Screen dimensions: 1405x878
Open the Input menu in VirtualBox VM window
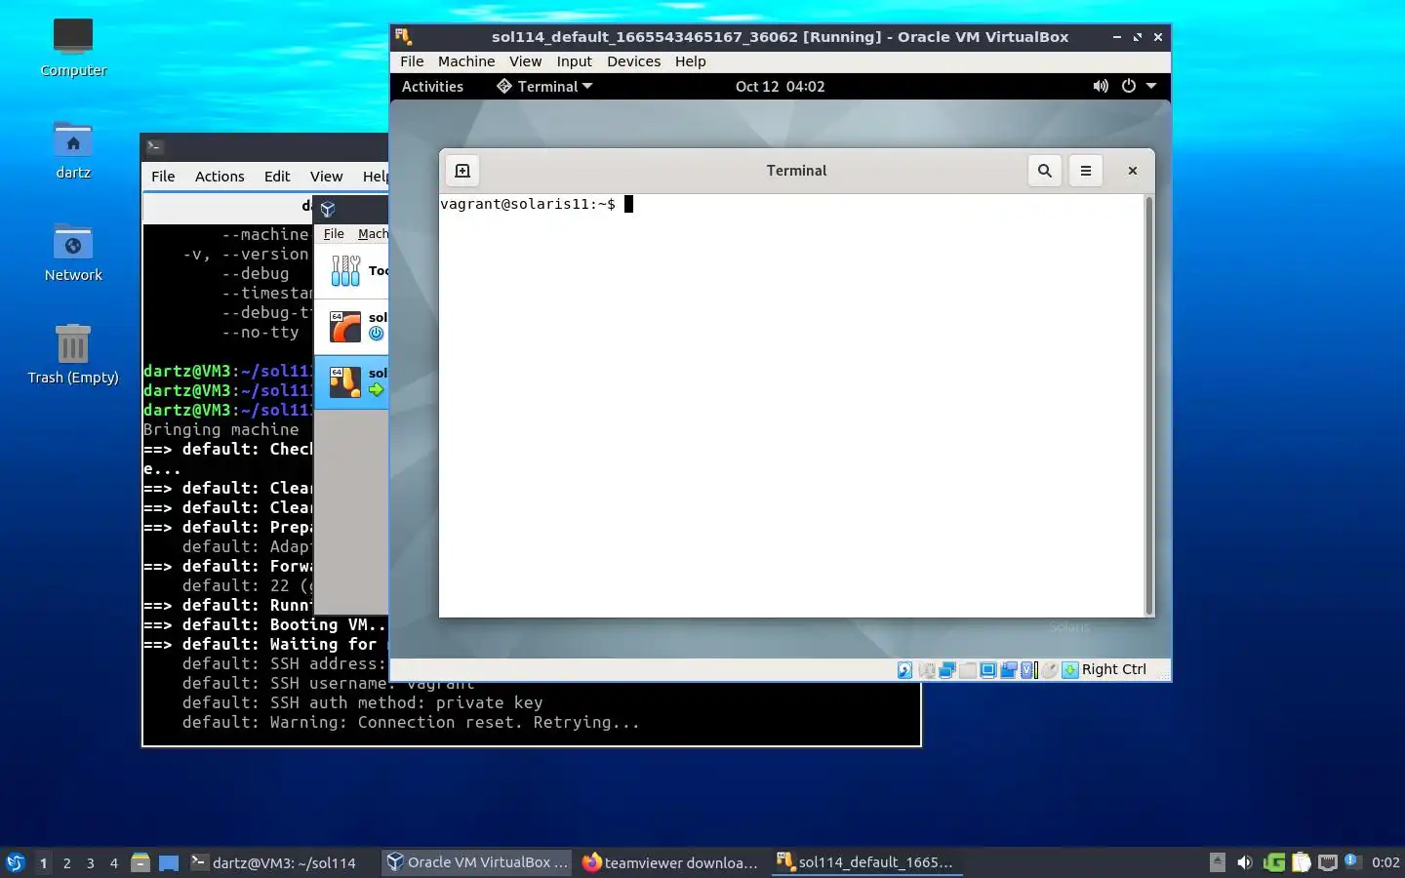pyautogui.click(x=574, y=61)
